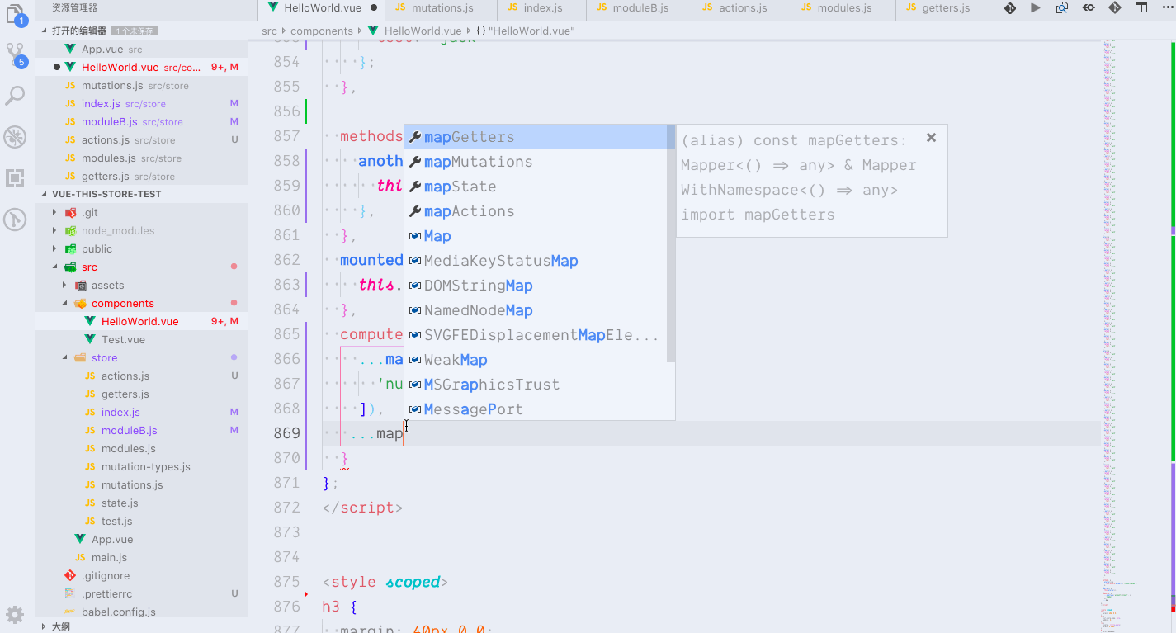Viewport: 1176px width, 633px height.
Task: Click the file search preview icon in the editor toolbar
Action: (x=1062, y=8)
